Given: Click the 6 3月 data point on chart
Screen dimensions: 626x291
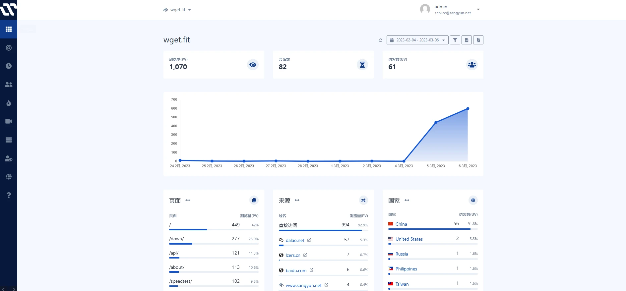Looking at the screenshot, I should click(x=468, y=109).
